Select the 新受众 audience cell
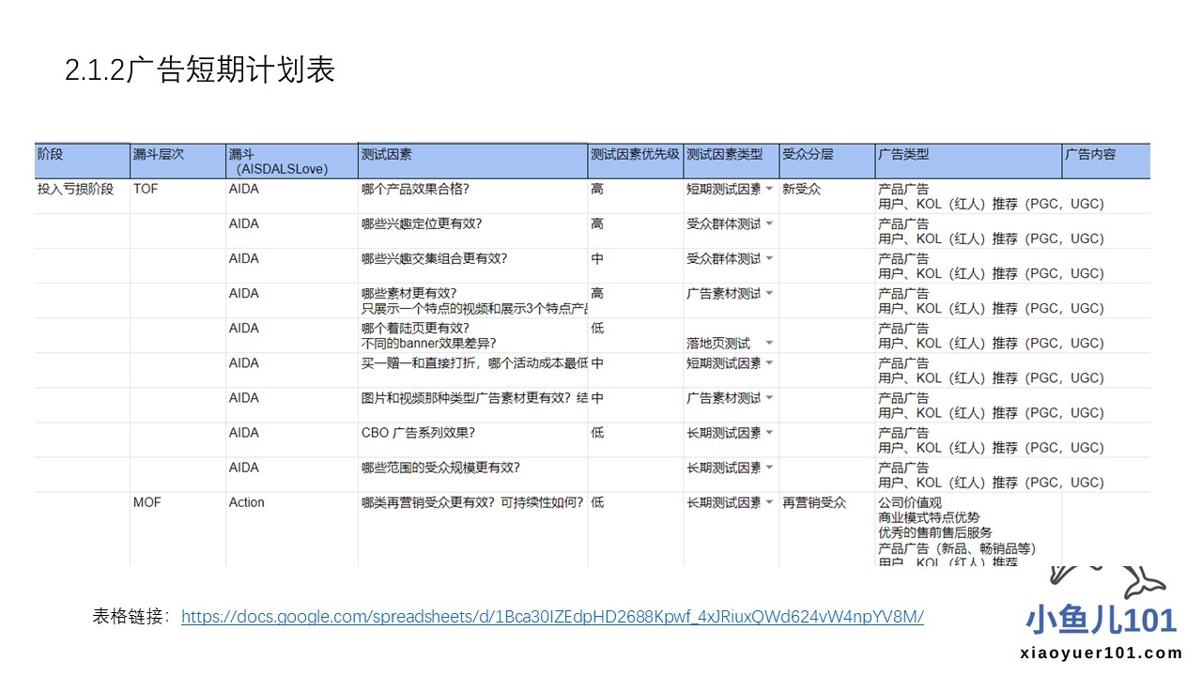 pos(801,189)
